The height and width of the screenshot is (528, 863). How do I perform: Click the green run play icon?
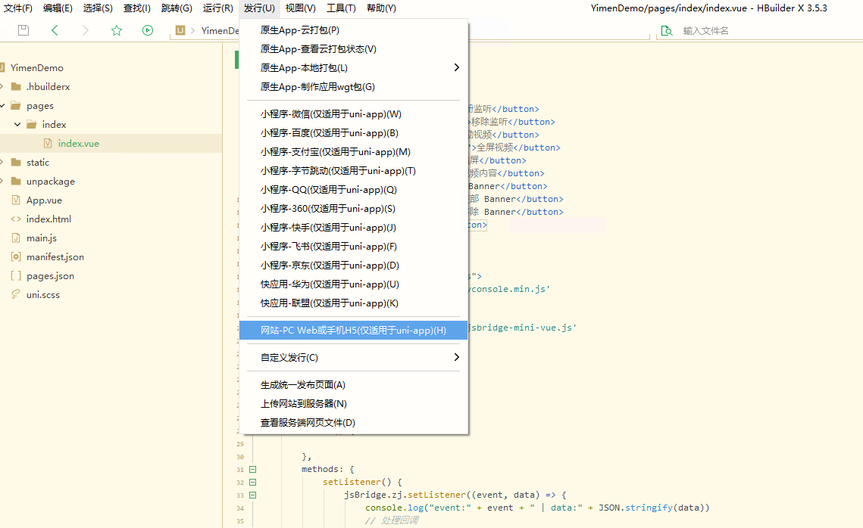coord(148,30)
